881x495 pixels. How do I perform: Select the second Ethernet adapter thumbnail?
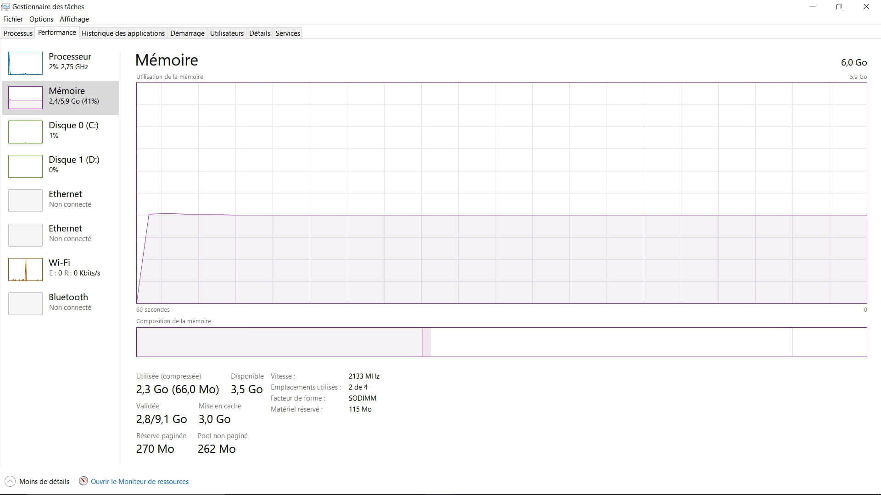[25, 235]
